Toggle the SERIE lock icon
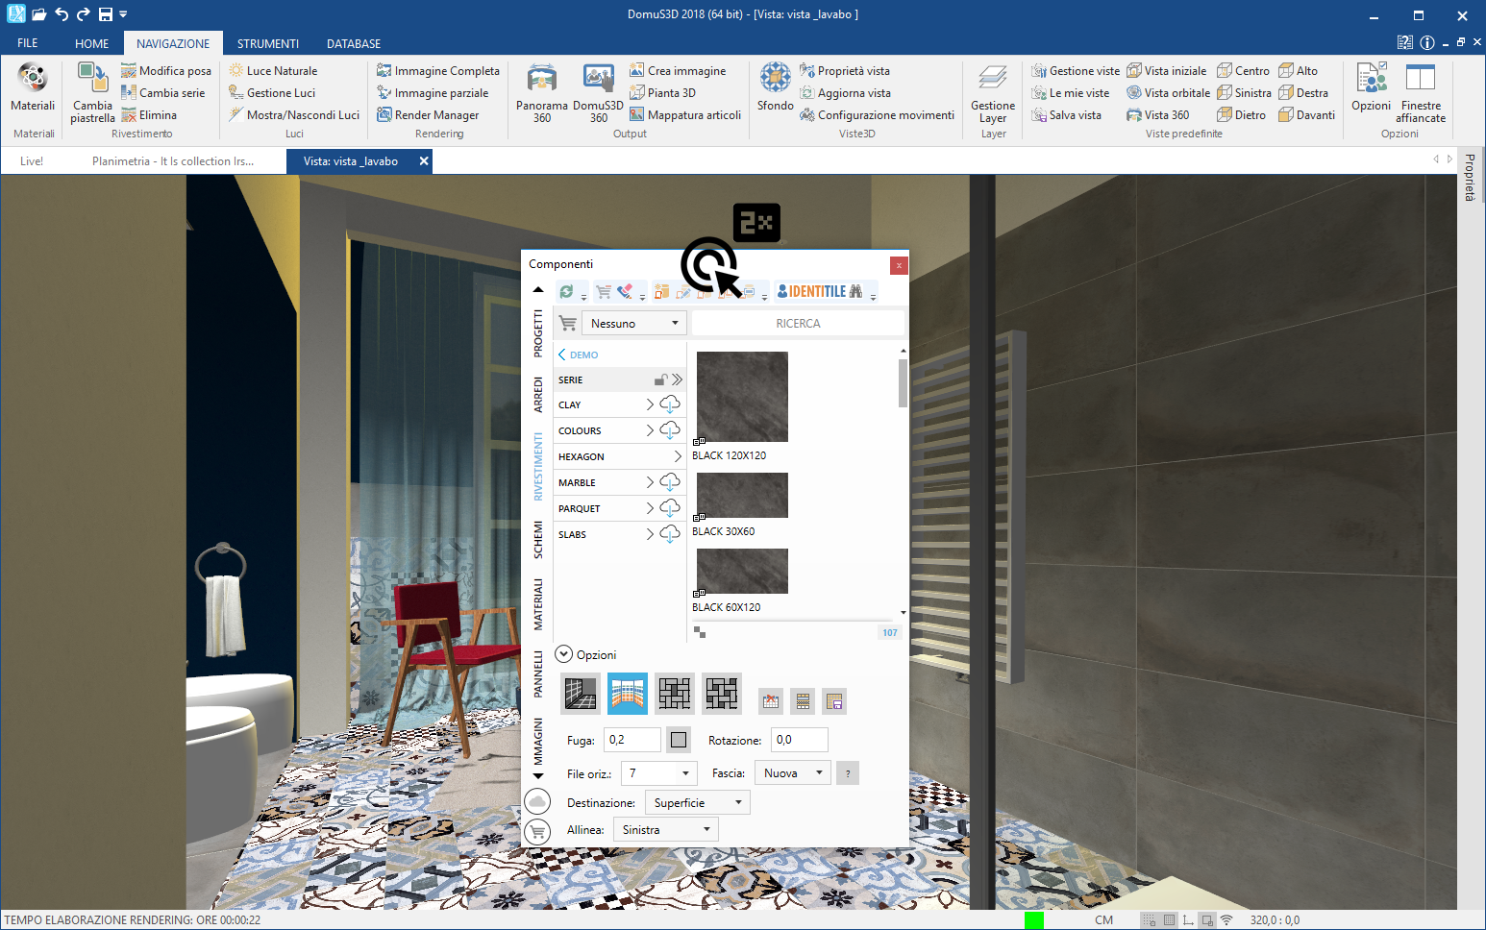 pos(661,379)
